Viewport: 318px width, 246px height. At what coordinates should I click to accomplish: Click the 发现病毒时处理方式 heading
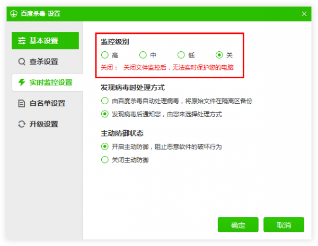pos(132,88)
